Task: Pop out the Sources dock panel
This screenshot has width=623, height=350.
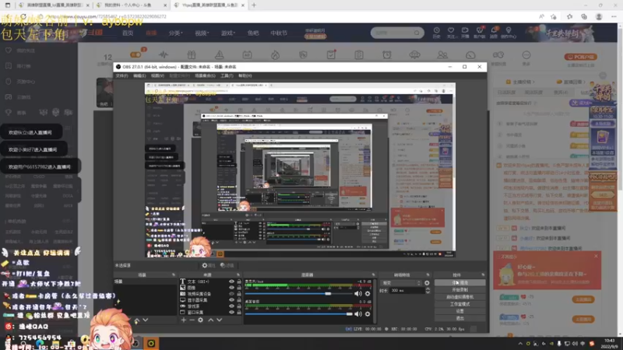Action: coord(238,275)
